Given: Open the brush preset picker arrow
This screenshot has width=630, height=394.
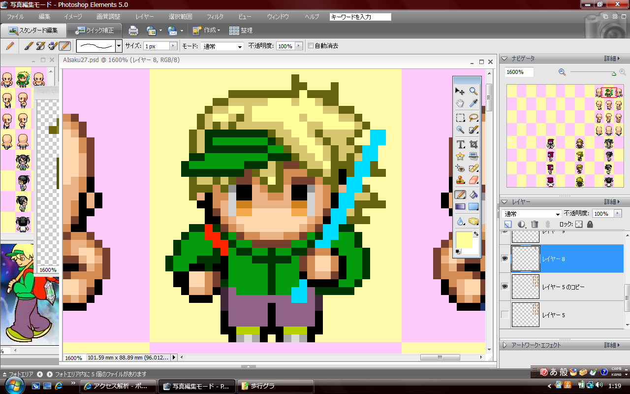Looking at the screenshot, I should [119, 46].
